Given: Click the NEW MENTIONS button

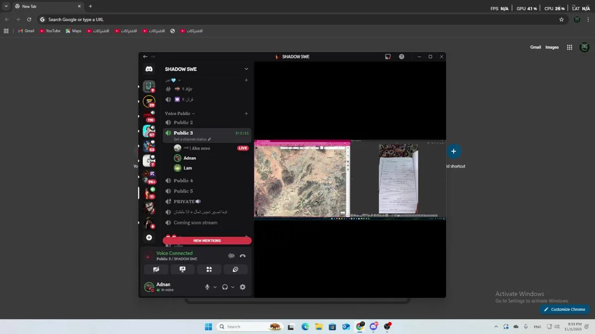Looking at the screenshot, I should (207, 241).
